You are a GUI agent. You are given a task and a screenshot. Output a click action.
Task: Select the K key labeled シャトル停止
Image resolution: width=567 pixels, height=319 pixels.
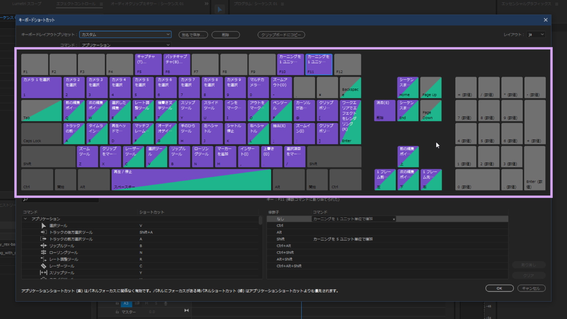pyautogui.click(x=235, y=134)
